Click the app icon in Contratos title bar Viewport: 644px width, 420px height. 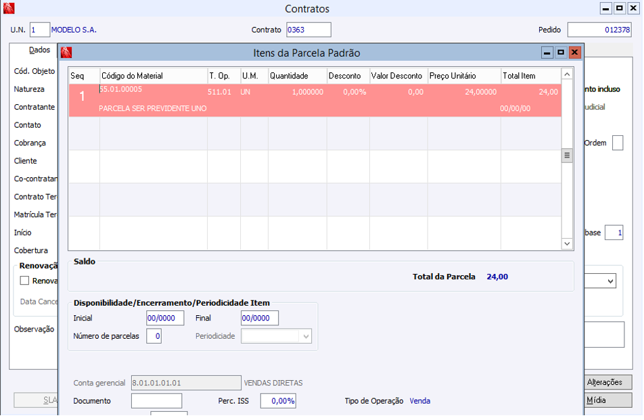click(9, 8)
